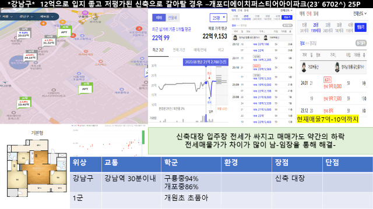Click the 파리바게뜨 bakery map icon
Screen dimensions: 373x209
pyautogui.click(x=86, y=52)
